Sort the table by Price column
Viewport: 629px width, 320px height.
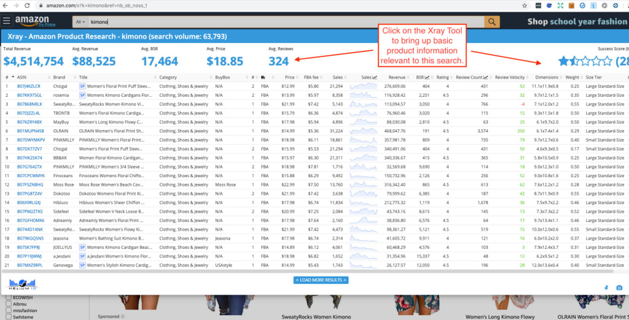(290, 77)
